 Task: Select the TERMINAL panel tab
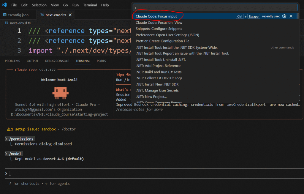(83, 61)
